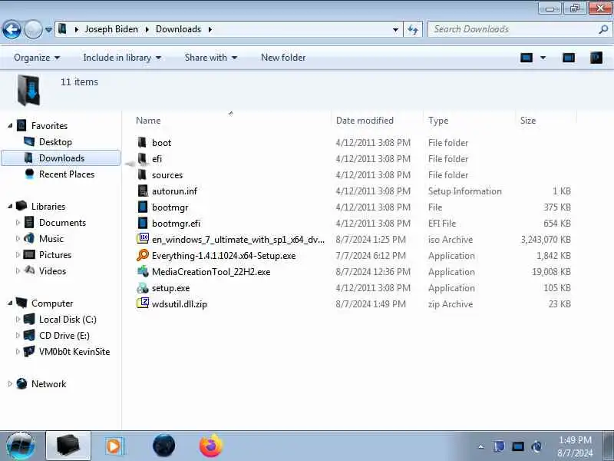Select the boot folder icon
The height and width of the screenshot is (461, 614).
143,142
